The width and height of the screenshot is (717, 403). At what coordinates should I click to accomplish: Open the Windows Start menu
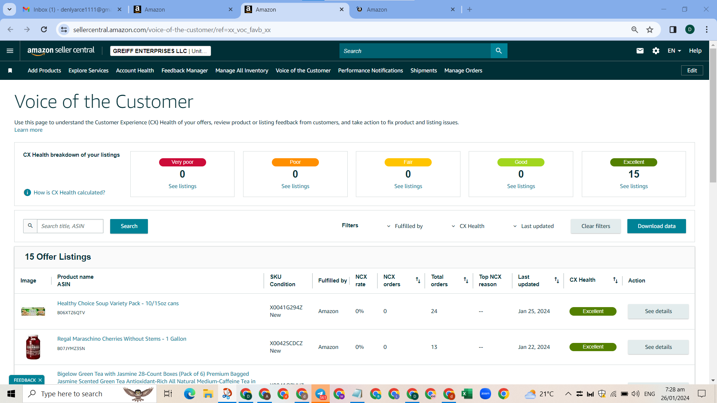tap(11, 394)
